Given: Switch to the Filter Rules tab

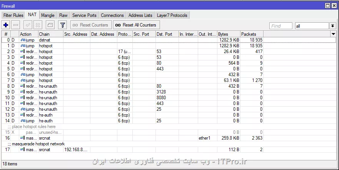Looking at the screenshot, I should 13,15.
